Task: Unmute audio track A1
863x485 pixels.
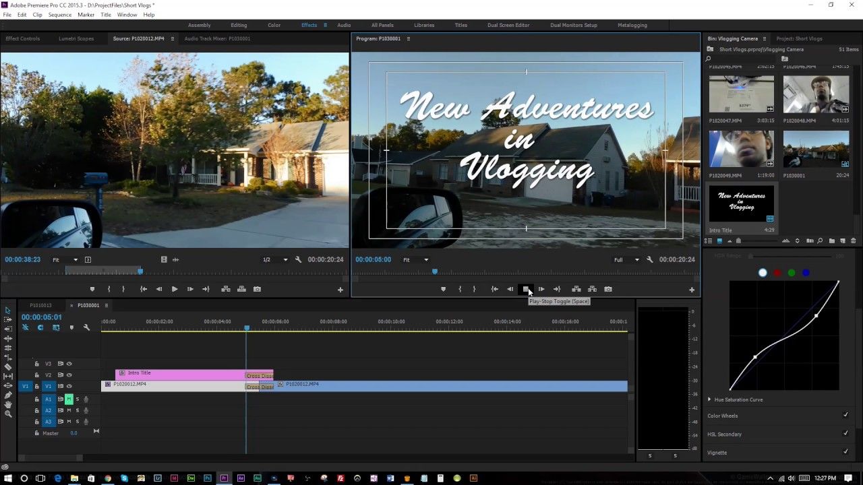Action: (68, 399)
